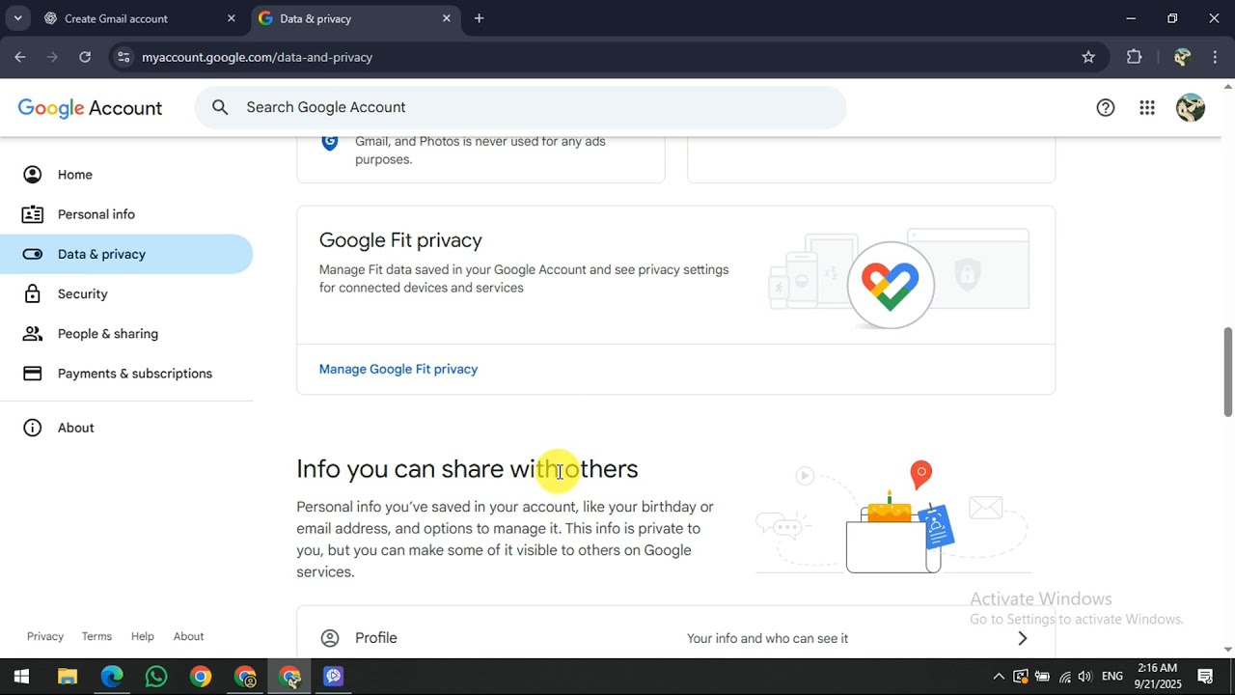
Task: Open WhatsApp from taskbar
Action: tap(156, 677)
